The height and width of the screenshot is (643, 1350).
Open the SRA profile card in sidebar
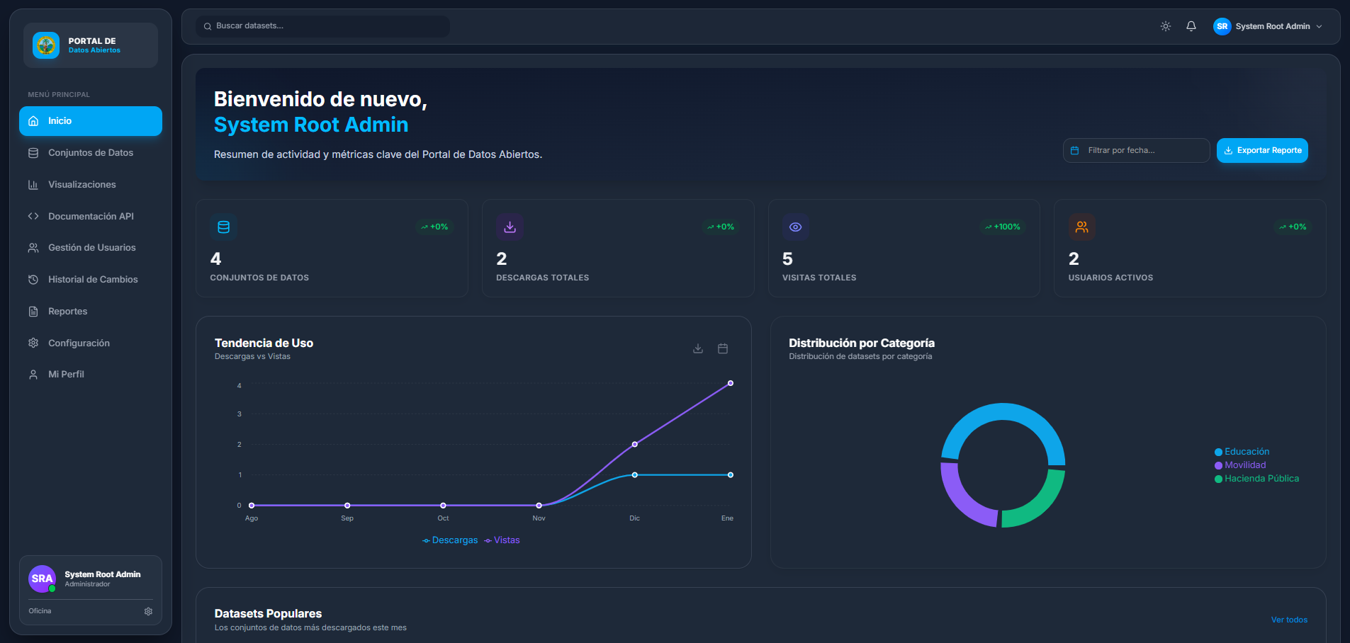click(x=91, y=579)
